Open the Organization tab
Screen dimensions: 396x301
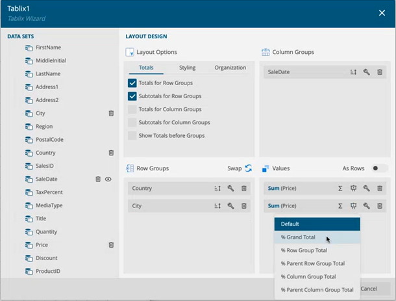coord(230,68)
